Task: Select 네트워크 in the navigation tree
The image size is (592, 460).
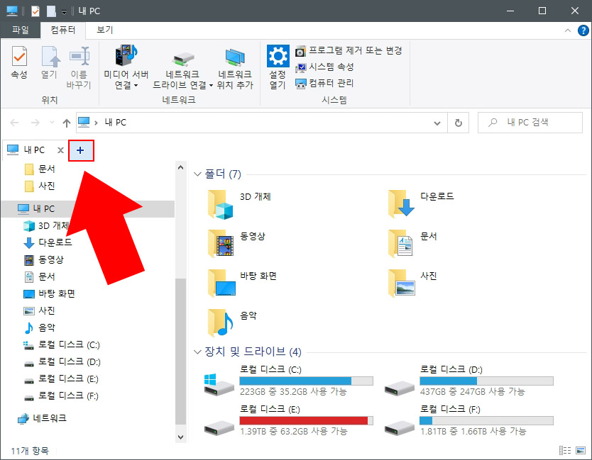Action: point(43,418)
